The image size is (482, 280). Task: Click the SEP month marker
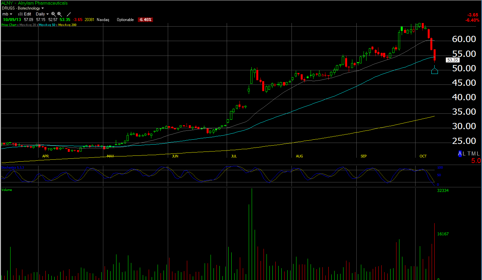click(364, 156)
